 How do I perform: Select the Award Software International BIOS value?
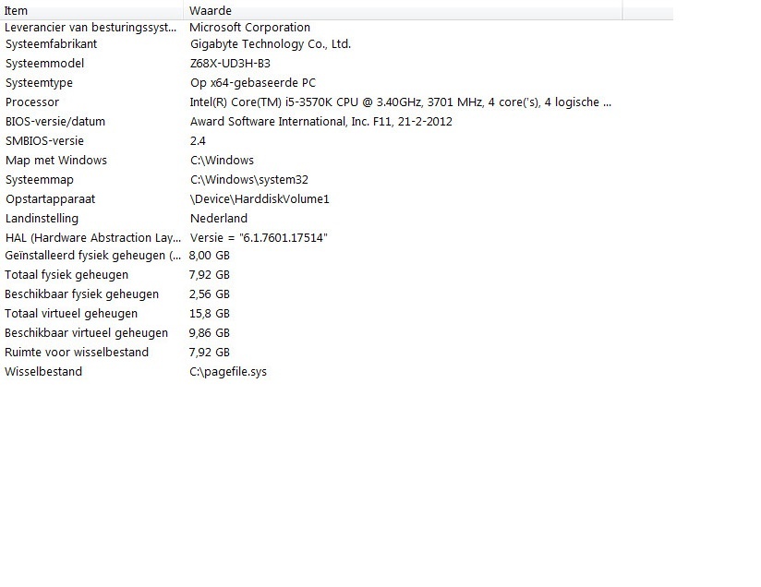click(x=320, y=122)
